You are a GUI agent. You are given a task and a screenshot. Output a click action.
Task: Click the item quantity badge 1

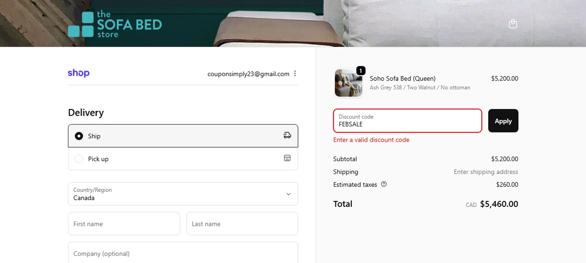(x=361, y=71)
